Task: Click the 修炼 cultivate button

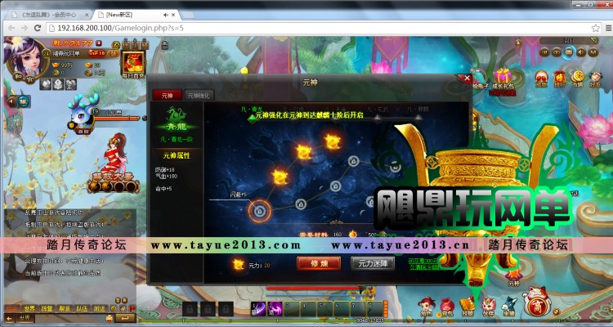Action: (x=319, y=263)
